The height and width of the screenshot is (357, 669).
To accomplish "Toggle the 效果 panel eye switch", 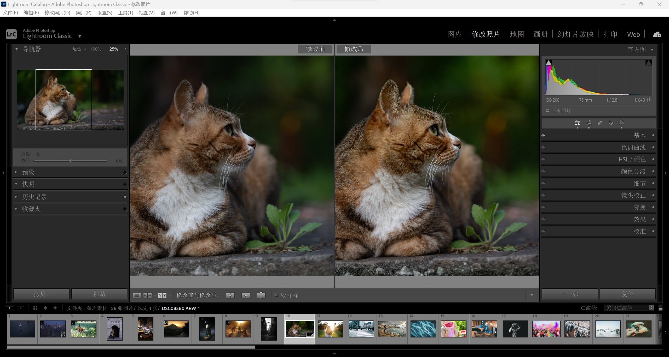I will [x=543, y=219].
